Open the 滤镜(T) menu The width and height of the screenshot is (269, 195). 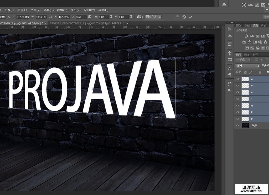[62, 10]
